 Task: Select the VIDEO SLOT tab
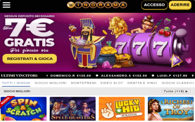pos(112,83)
